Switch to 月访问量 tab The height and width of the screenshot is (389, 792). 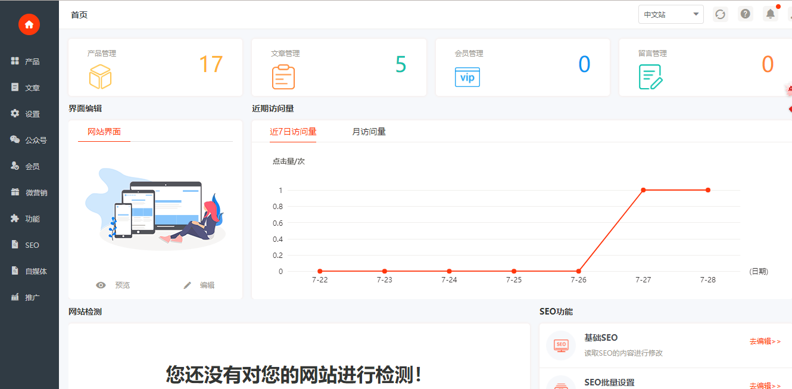(x=369, y=132)
